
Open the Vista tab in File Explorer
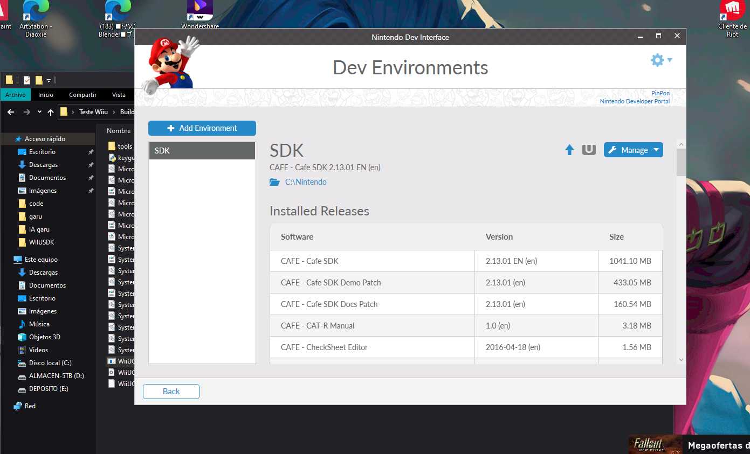(119, 95)
